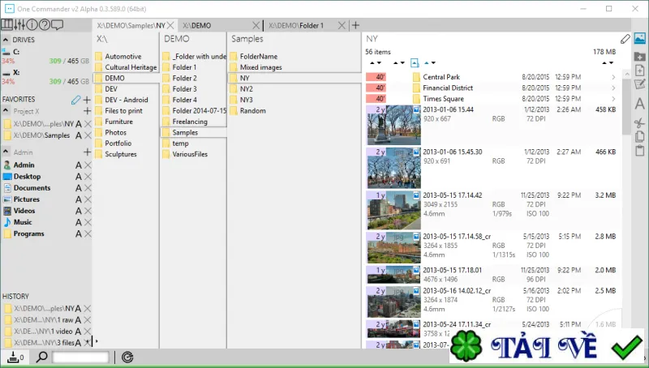649x368 pixels.
Task: Remove Videos favorite with its X
Action: click(x=88, y=211)
